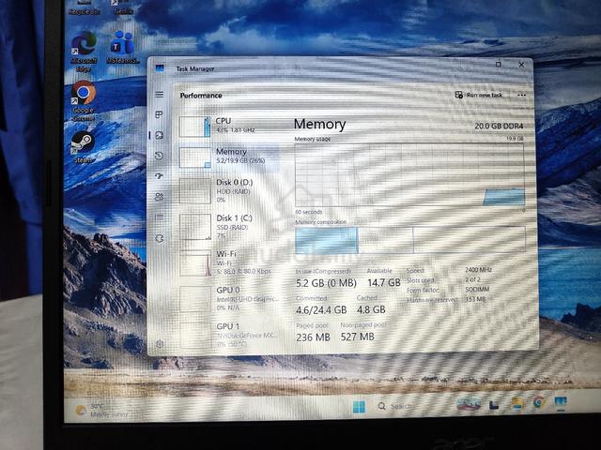601x450 pixels.
Task: Select the Recycle Bin desktop icon
Action: coord(84,7)
